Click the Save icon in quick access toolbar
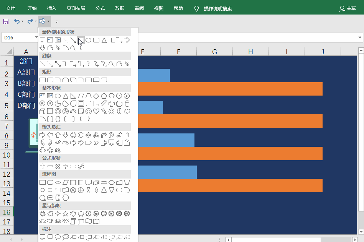The height and width of the screenshot is (242, 364). point(6,21)
